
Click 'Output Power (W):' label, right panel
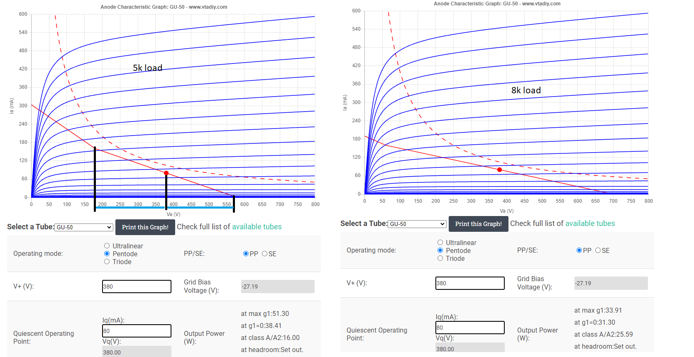pos(538,334)
